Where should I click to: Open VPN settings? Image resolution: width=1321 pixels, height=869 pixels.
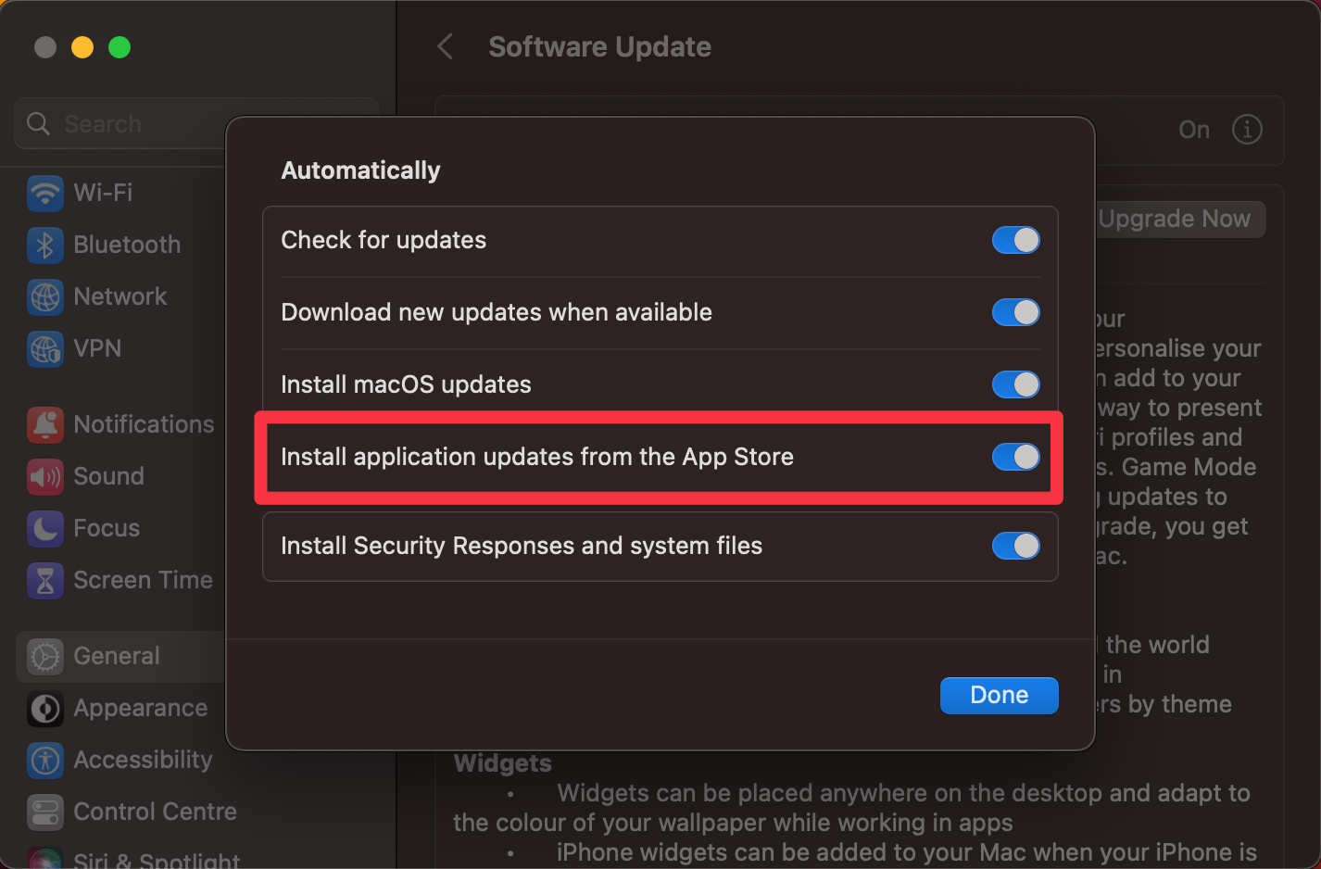coord(44,348)
